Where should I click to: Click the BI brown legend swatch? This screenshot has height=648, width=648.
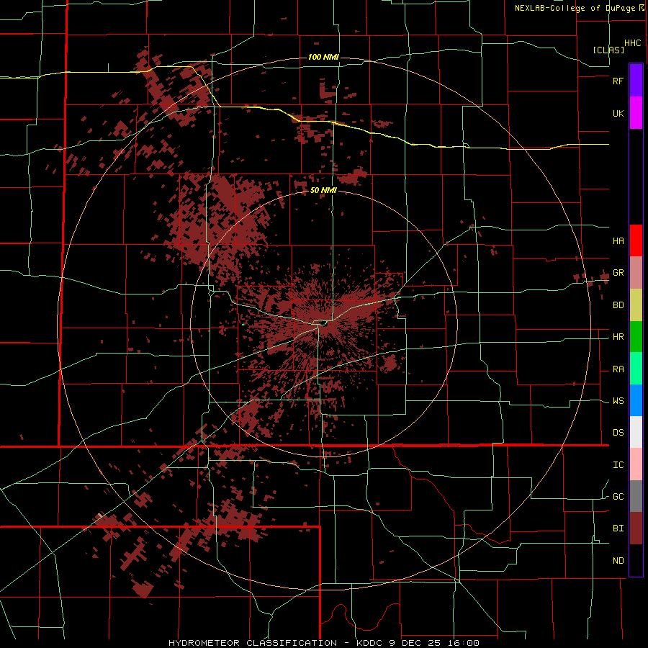(636, 528)
